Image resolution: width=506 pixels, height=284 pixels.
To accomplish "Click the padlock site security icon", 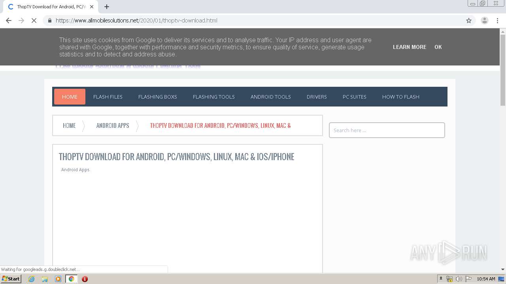I will [x=49, y=21].
